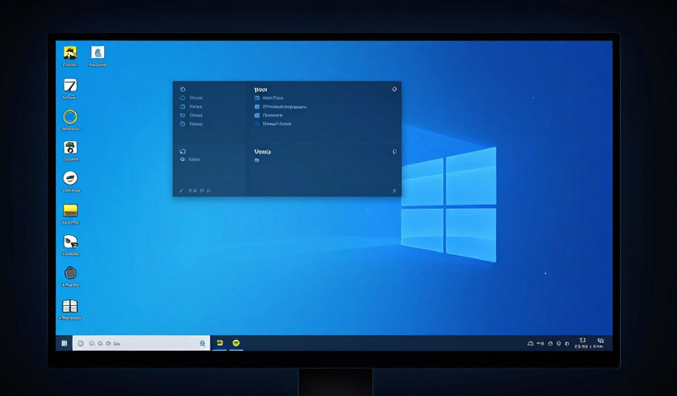
Task: Open the fourth entry under the panel's upper heading
Action: pyautogui.click(x=273, y=124)
